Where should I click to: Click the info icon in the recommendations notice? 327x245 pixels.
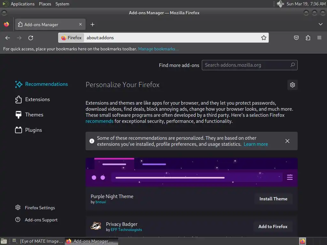(x=92, y=141)
